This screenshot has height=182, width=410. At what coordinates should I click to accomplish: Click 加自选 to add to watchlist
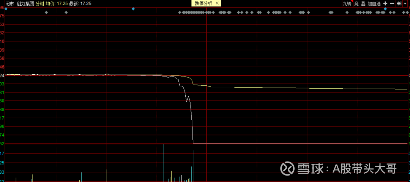(374, 4)
